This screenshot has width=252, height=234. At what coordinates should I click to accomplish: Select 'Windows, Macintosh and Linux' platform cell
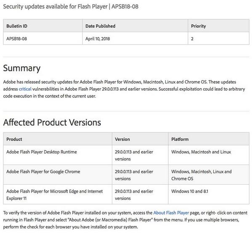pyautogui.click(x=209, y=155)
